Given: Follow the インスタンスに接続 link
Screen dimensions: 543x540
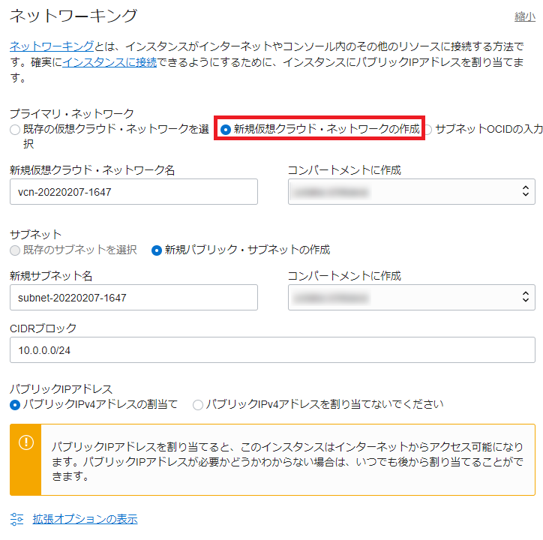Looking at the screenshot, I should point(109,63).
